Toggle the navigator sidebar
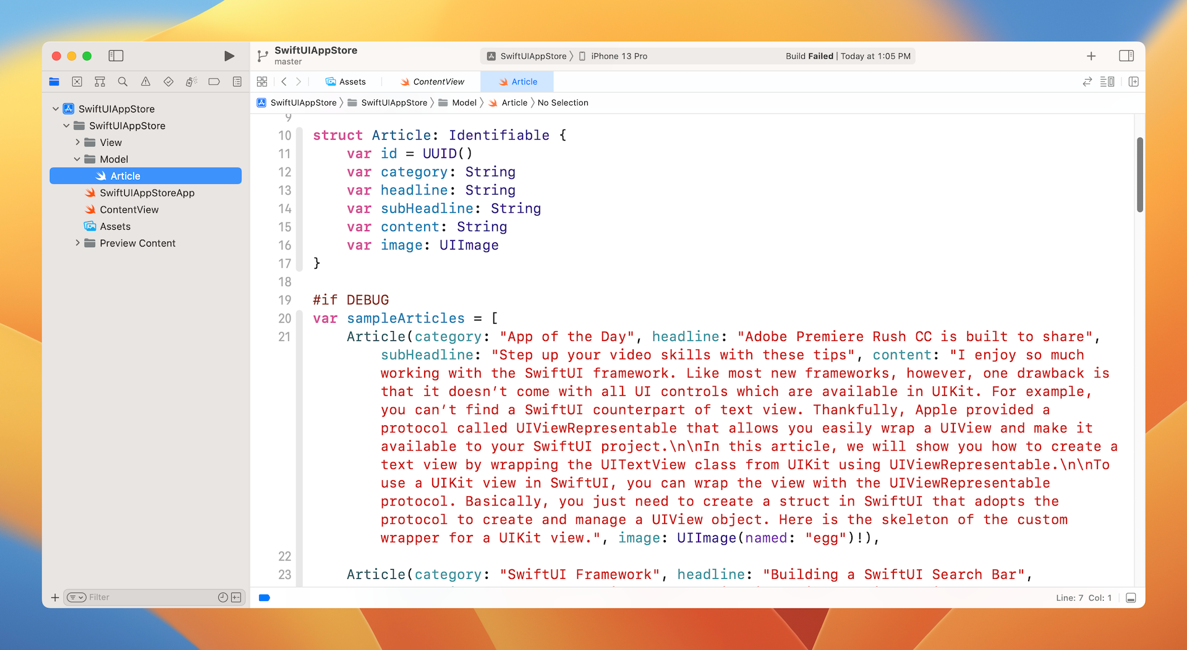Viewport: 1187px width, 650px height. coord(116,56)
